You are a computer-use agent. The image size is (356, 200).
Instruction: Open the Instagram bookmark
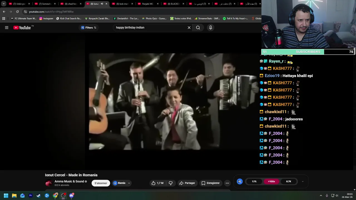[x=46, y=19]
